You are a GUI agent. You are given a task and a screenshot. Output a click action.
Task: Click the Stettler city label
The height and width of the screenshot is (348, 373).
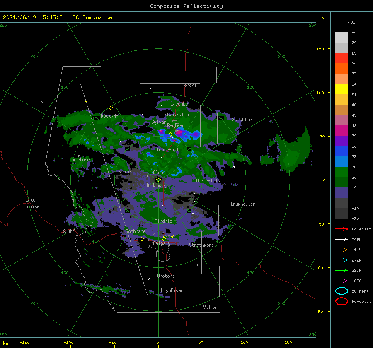click(242, 120)
